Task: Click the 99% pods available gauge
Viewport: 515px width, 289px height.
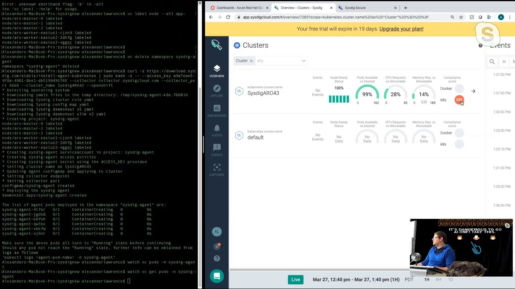Action: [x=367, y=94]
